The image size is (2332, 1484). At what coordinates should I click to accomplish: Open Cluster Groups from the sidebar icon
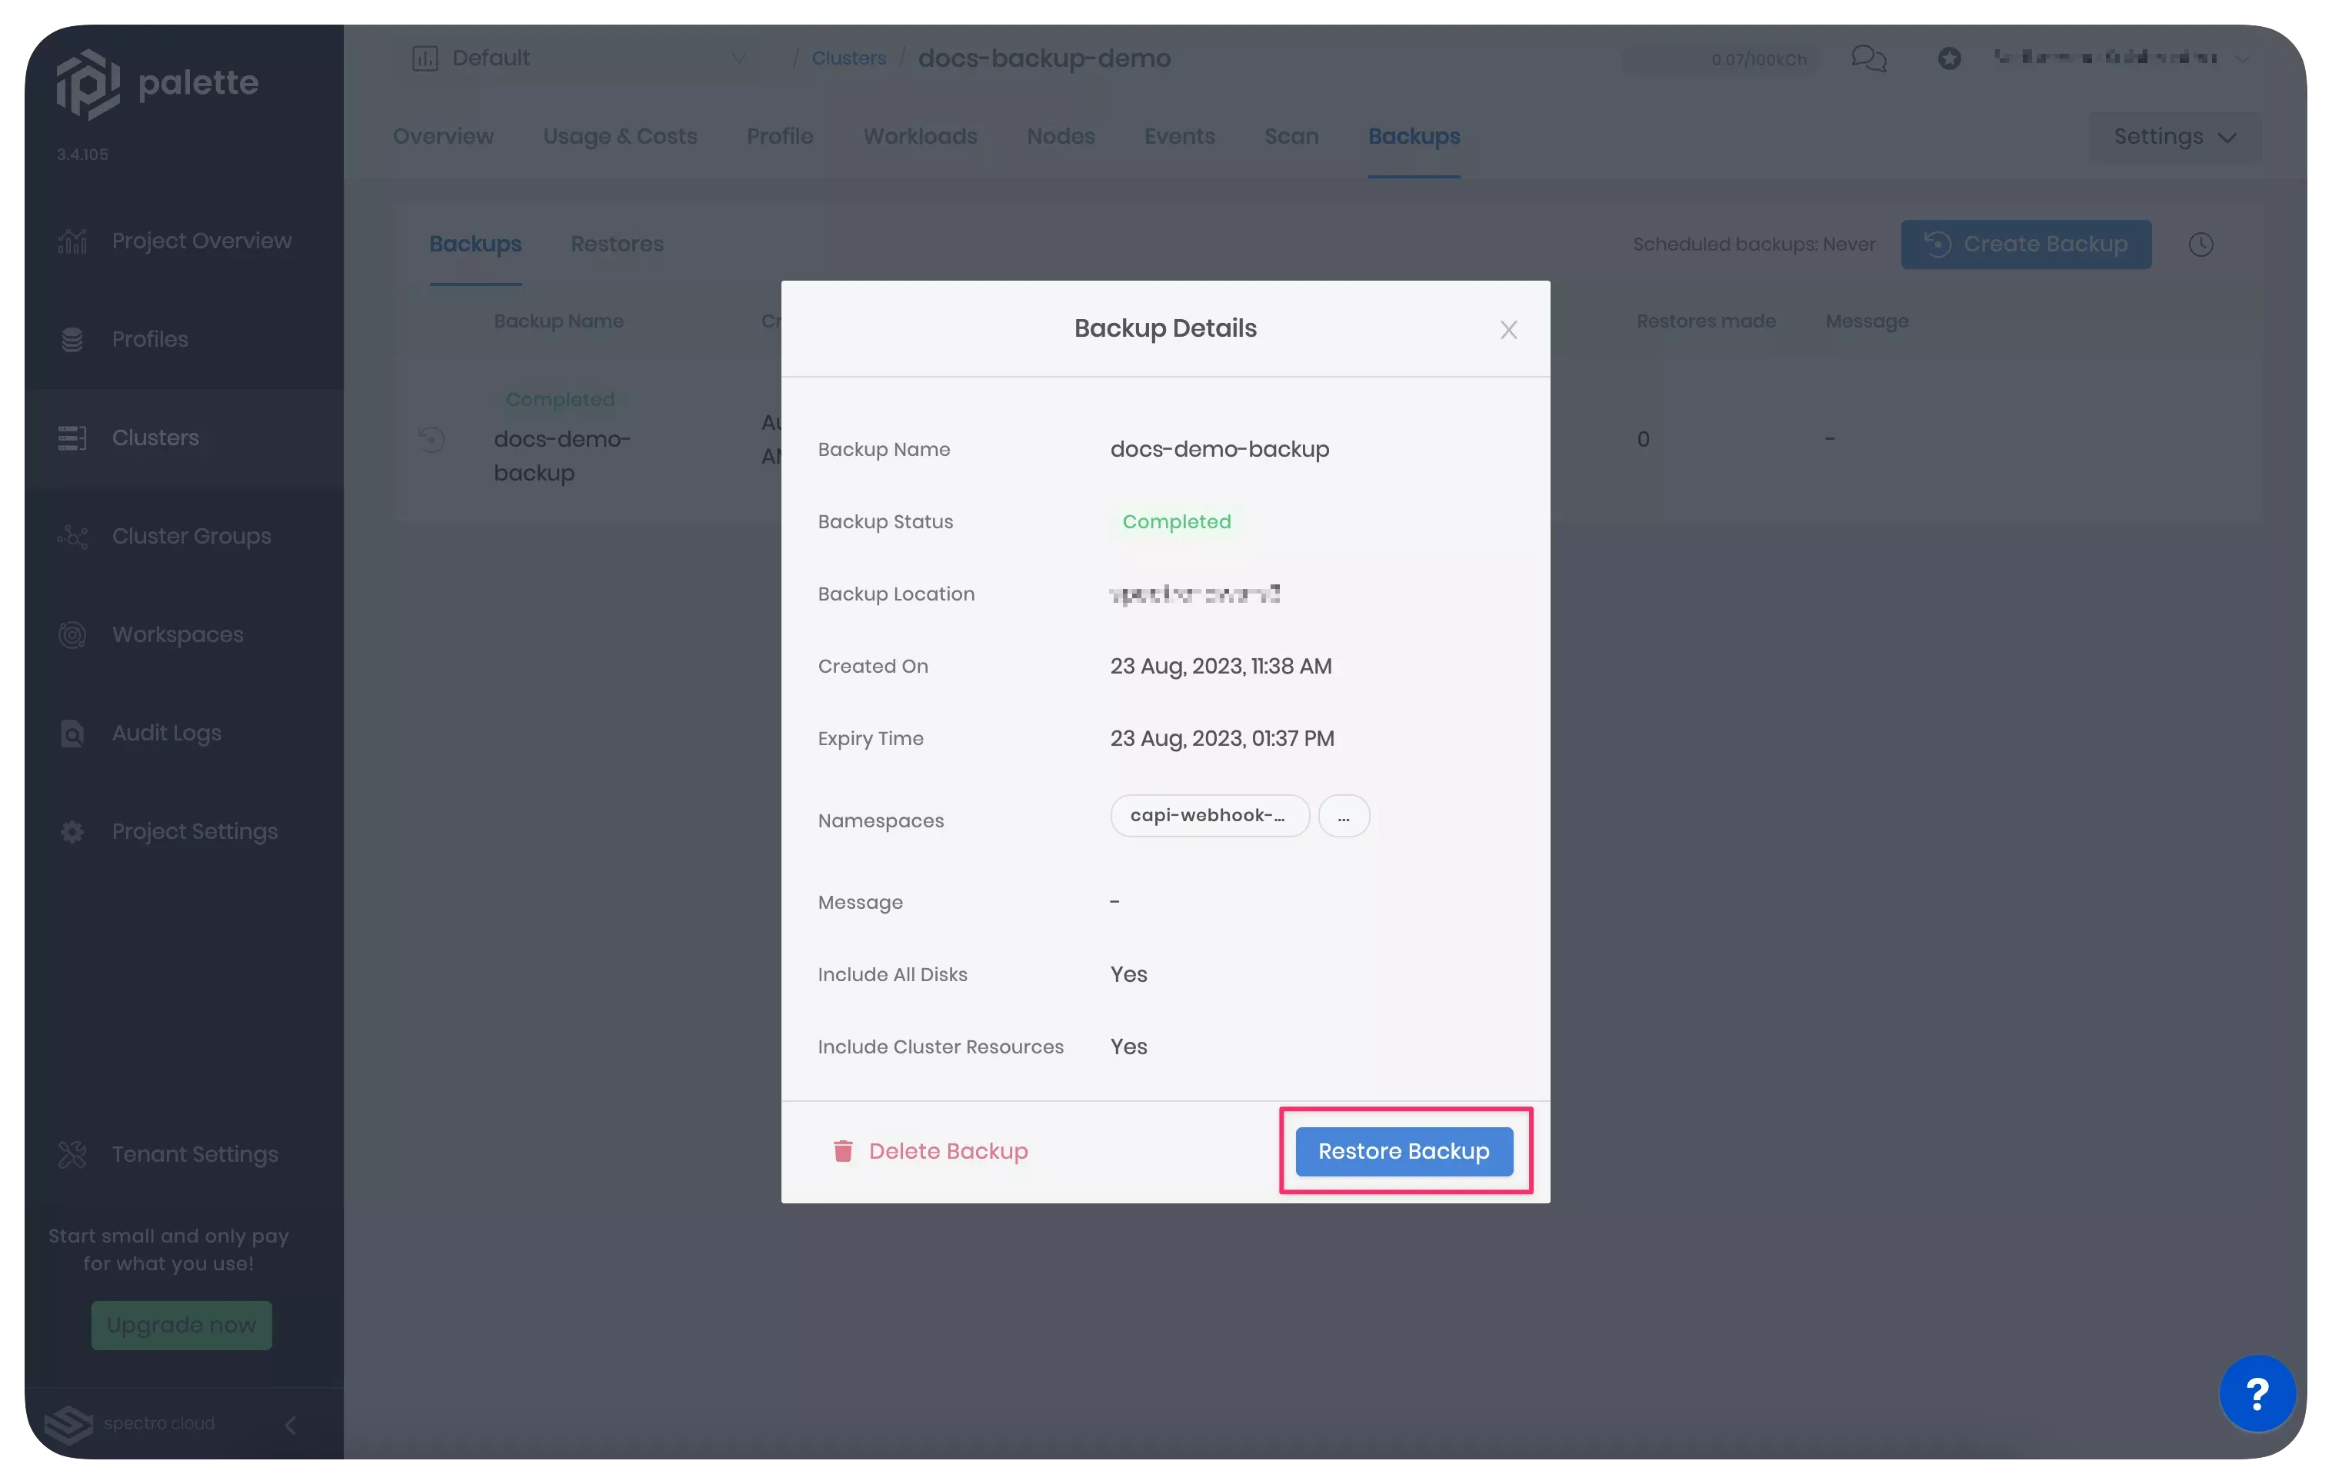click(x=72, y=536)
